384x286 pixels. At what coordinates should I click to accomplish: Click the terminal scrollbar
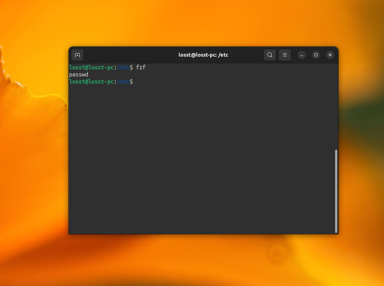tap(335, 191)
